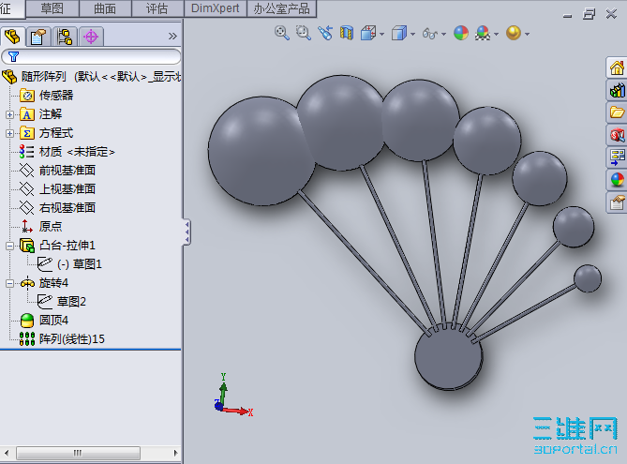Screen dimensions: 627x464
Task: Select the 注解 tree item
Action: 51,114
